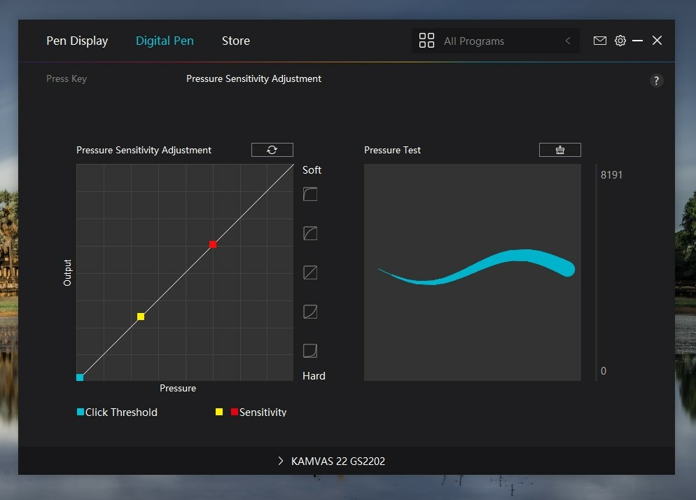Click the cyan click threshold point
Screen dimensions: 696x500
pos(80,377)
